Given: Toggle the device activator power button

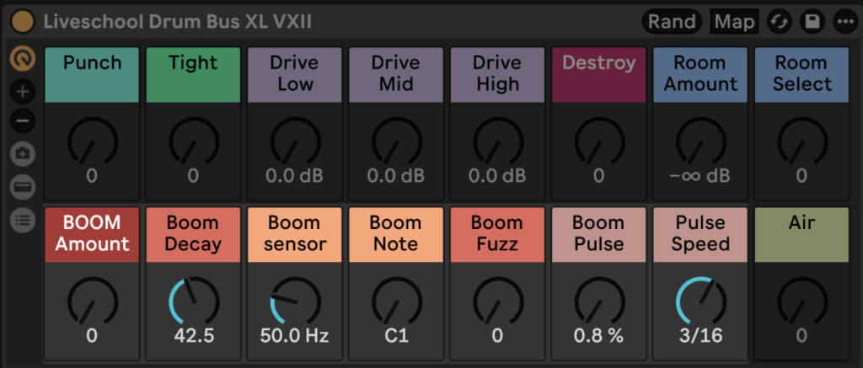Looking at the screenshot, I should click(x=23, y=22).
